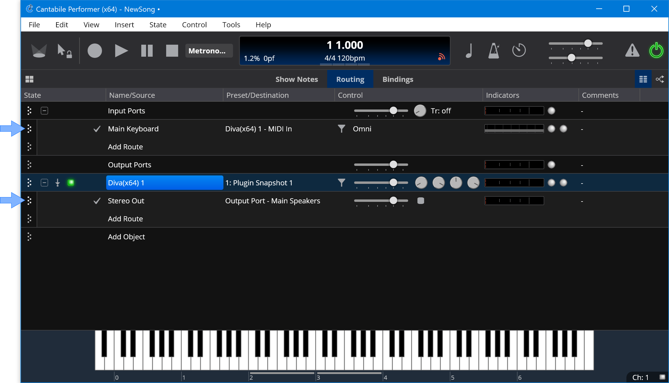Toggle the checkmark on Stereo Out route
Image resolution: width=669 pixels, height=383 pixels.
pyautogui.click(x=97, y=200)
